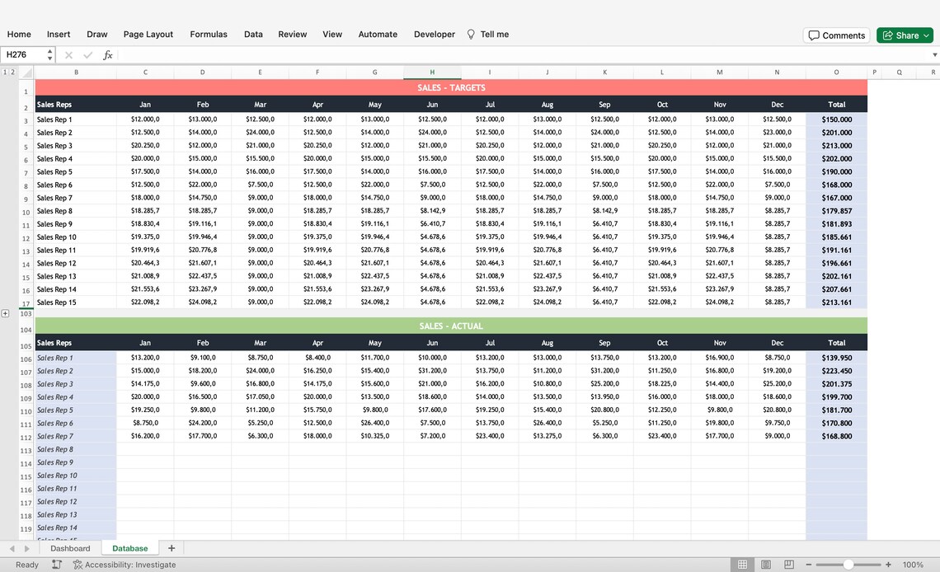Click the confirm entry checkmark icon
Screen dimensions: 940x572
[x=88, y=55]
